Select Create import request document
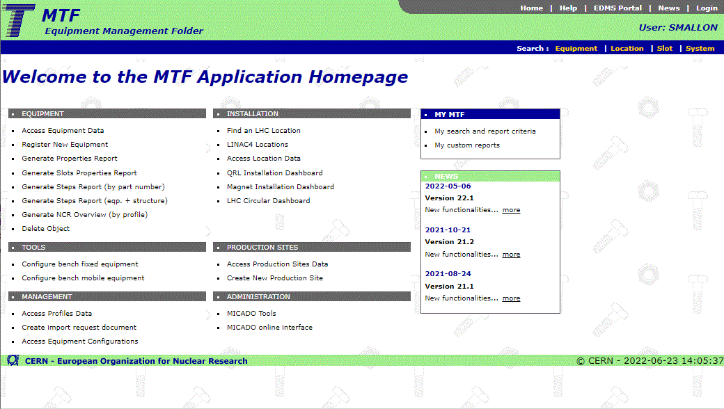Screen dimensions: 724x409 79,327
